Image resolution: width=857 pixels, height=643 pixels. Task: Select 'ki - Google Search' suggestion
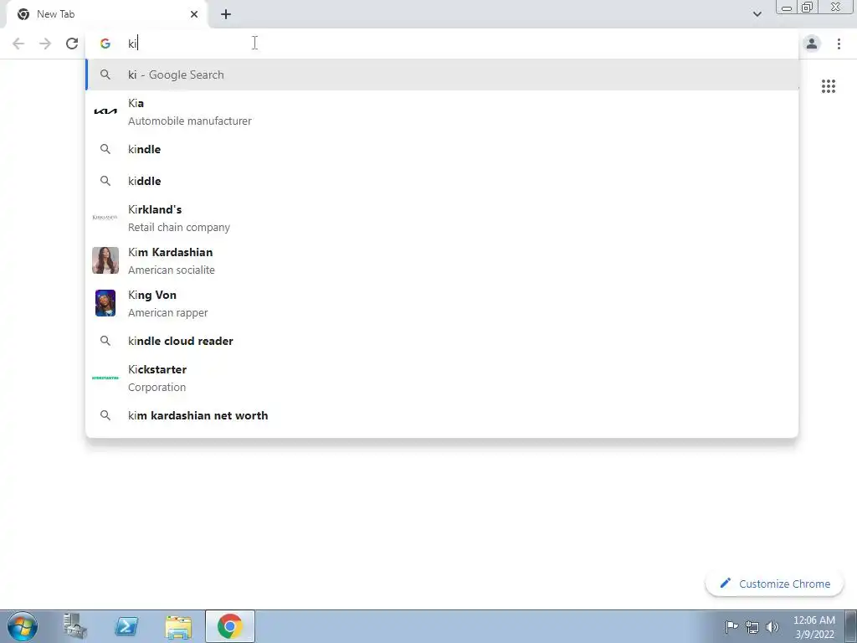[442, 75]
